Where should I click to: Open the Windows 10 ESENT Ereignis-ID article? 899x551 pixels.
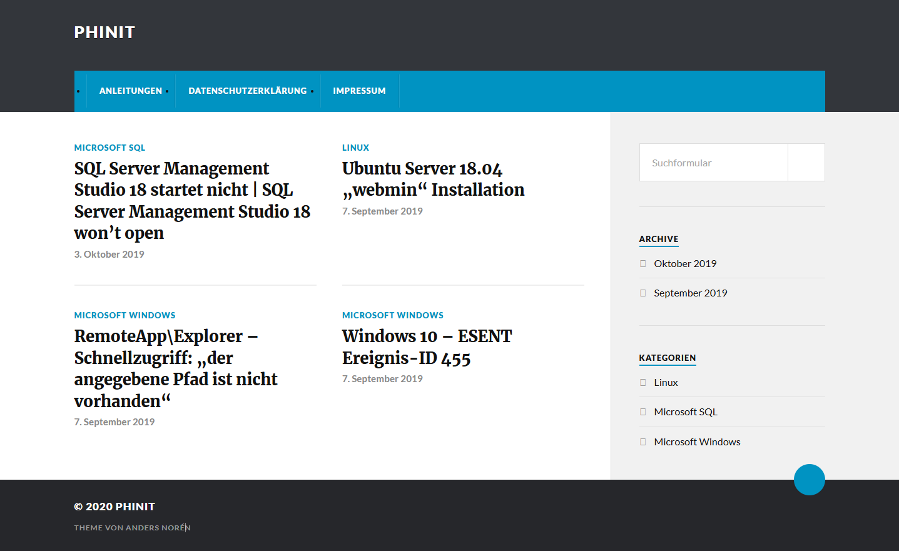(427, 346)
